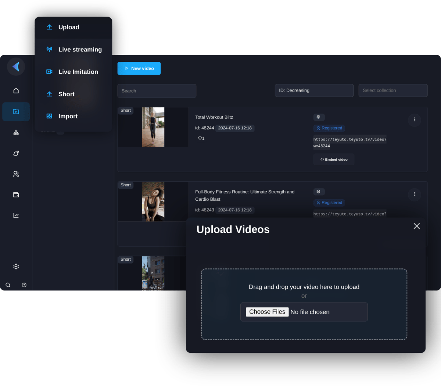Open the Audience users icon in the sidebar
441x386 pixels.
tap(16, 174)
